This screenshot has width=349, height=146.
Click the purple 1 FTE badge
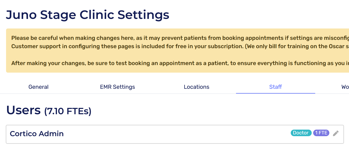click(321, 133)
